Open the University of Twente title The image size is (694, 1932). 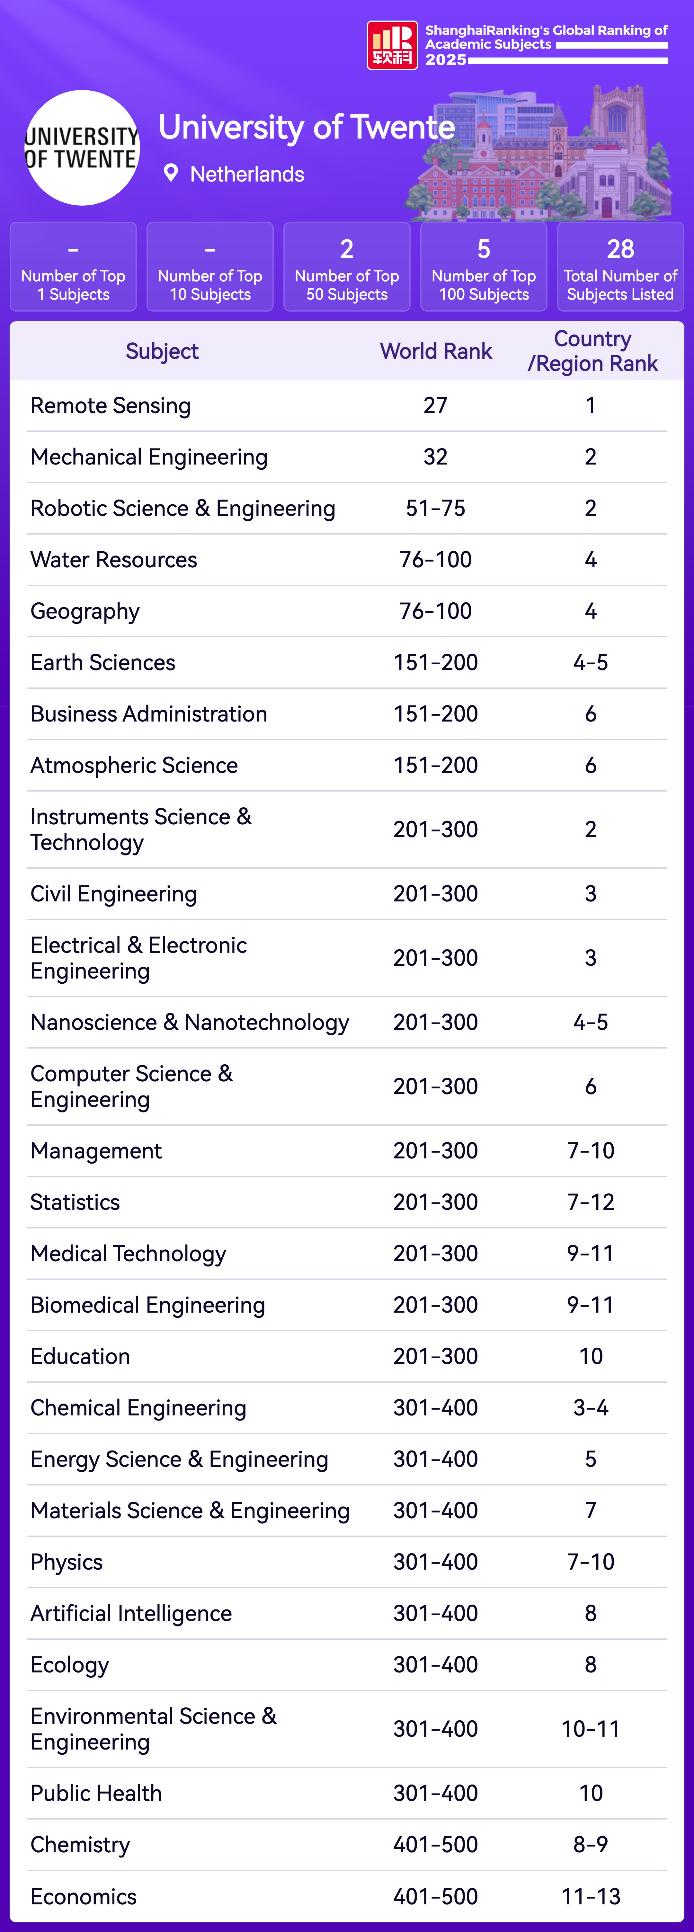coord(306,128)
